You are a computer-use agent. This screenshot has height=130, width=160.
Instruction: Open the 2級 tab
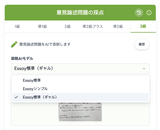pyautogui.click(x=67, y=26)
